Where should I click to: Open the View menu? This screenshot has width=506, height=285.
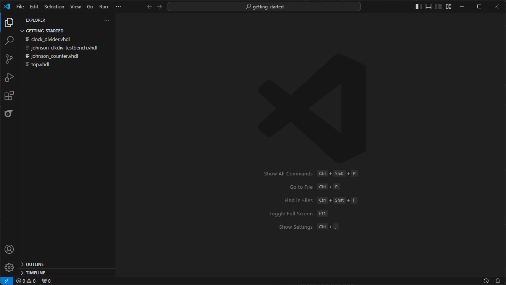coord(76,6)
